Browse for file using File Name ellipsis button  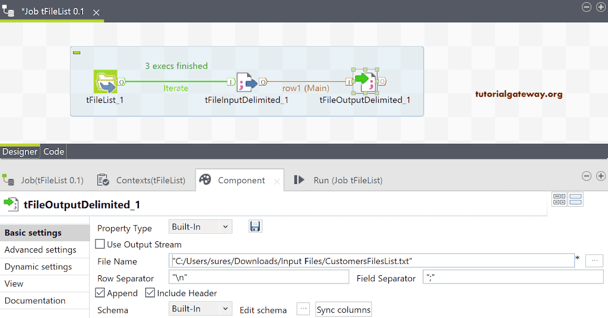click(594, 260)
